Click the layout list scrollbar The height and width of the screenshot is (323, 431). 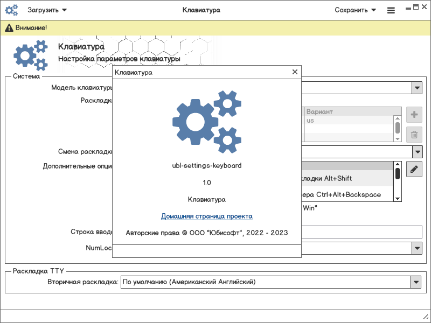398,127
